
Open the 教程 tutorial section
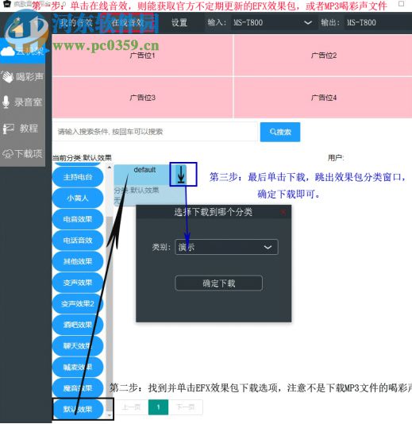coord(22,128)
